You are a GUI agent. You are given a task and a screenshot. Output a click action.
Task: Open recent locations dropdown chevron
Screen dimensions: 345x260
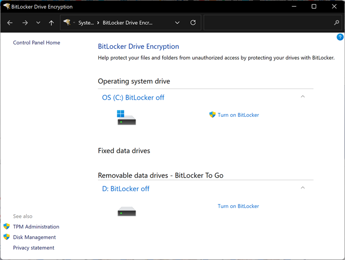(x=38, y=23)
